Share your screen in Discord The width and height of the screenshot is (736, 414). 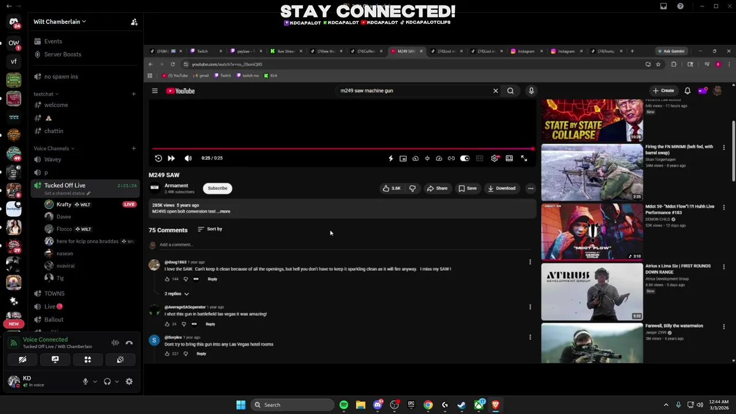tap(55, 359)
